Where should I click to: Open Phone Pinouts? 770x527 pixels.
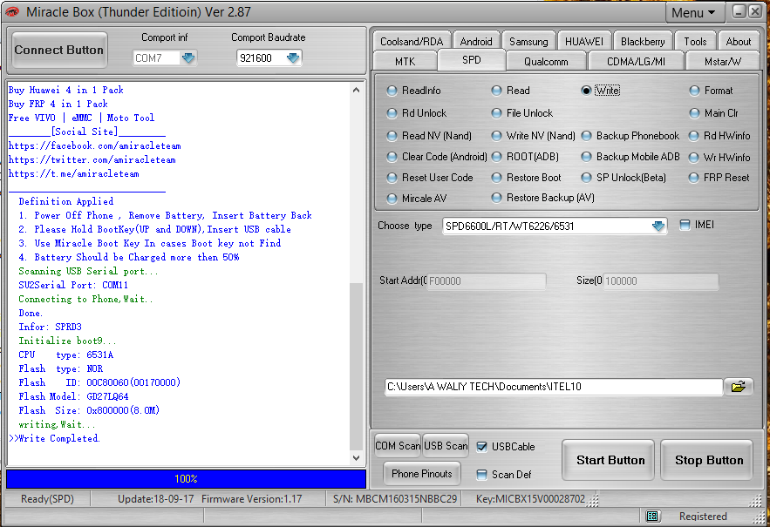[422, 474]
